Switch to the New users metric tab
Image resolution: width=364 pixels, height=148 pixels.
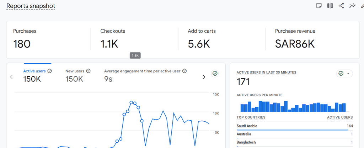(78, 75)
